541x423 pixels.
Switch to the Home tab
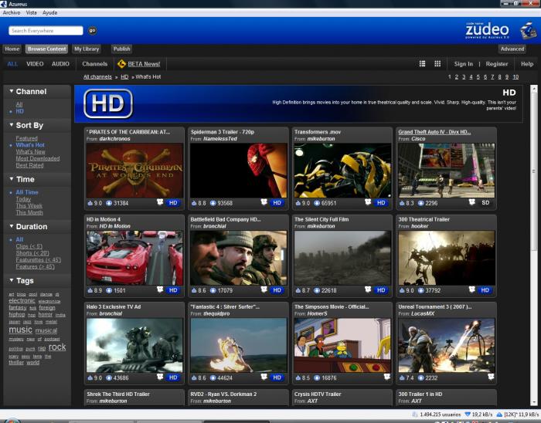[12, 49]
